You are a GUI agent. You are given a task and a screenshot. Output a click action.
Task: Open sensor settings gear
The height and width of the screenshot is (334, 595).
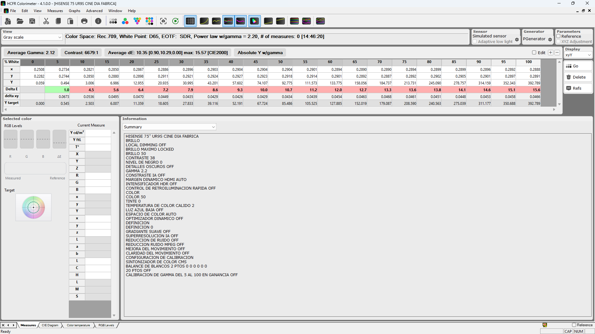coord(517,40)
